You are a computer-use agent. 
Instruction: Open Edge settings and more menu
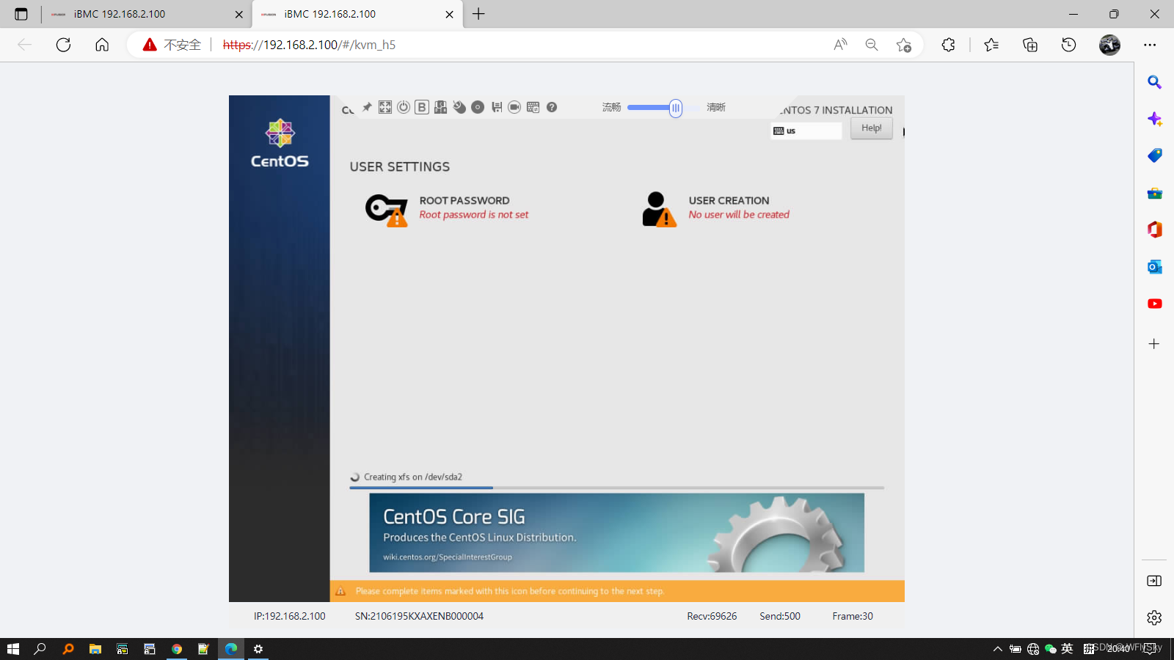[x=1150, y=45]
